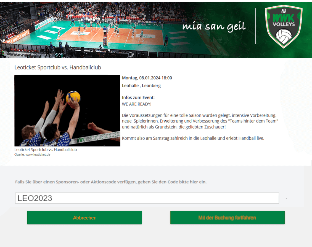The width and height of the screenshot is (312, 247).
Task: Click the volleyball icon inside the WWK logo
Action: click(x=283, y=36)
